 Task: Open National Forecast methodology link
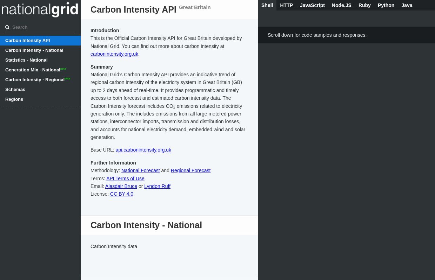tap(140, 170)
